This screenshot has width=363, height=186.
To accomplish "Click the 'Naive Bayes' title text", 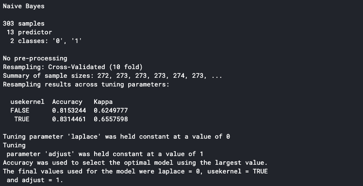I will pos(24,6).
